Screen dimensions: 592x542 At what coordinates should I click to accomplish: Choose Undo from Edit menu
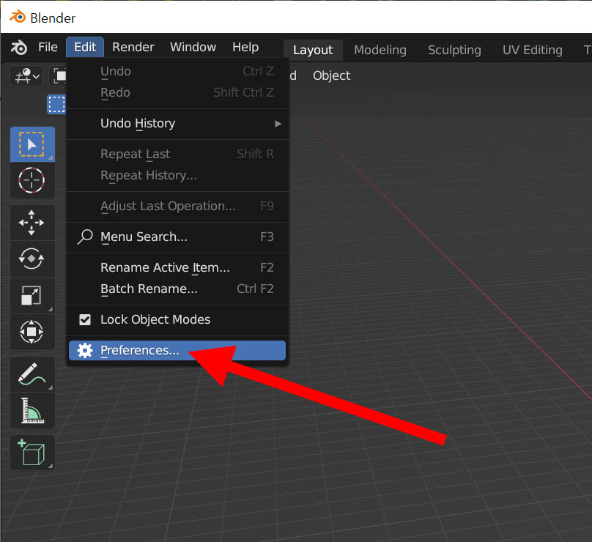pyautogui.click(x=177, y=71)
